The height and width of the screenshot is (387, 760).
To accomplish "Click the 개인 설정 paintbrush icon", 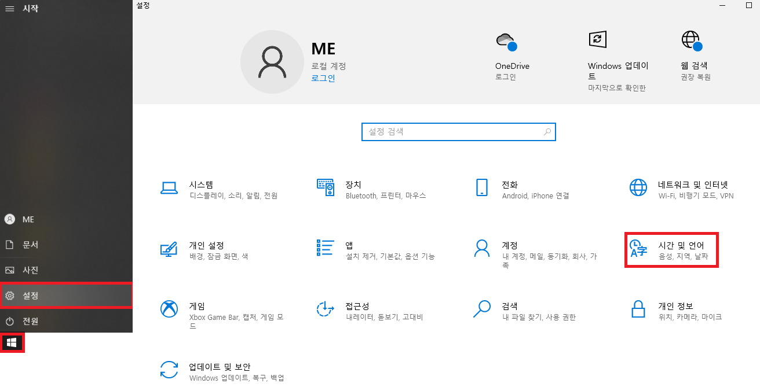I will (169, 249).
